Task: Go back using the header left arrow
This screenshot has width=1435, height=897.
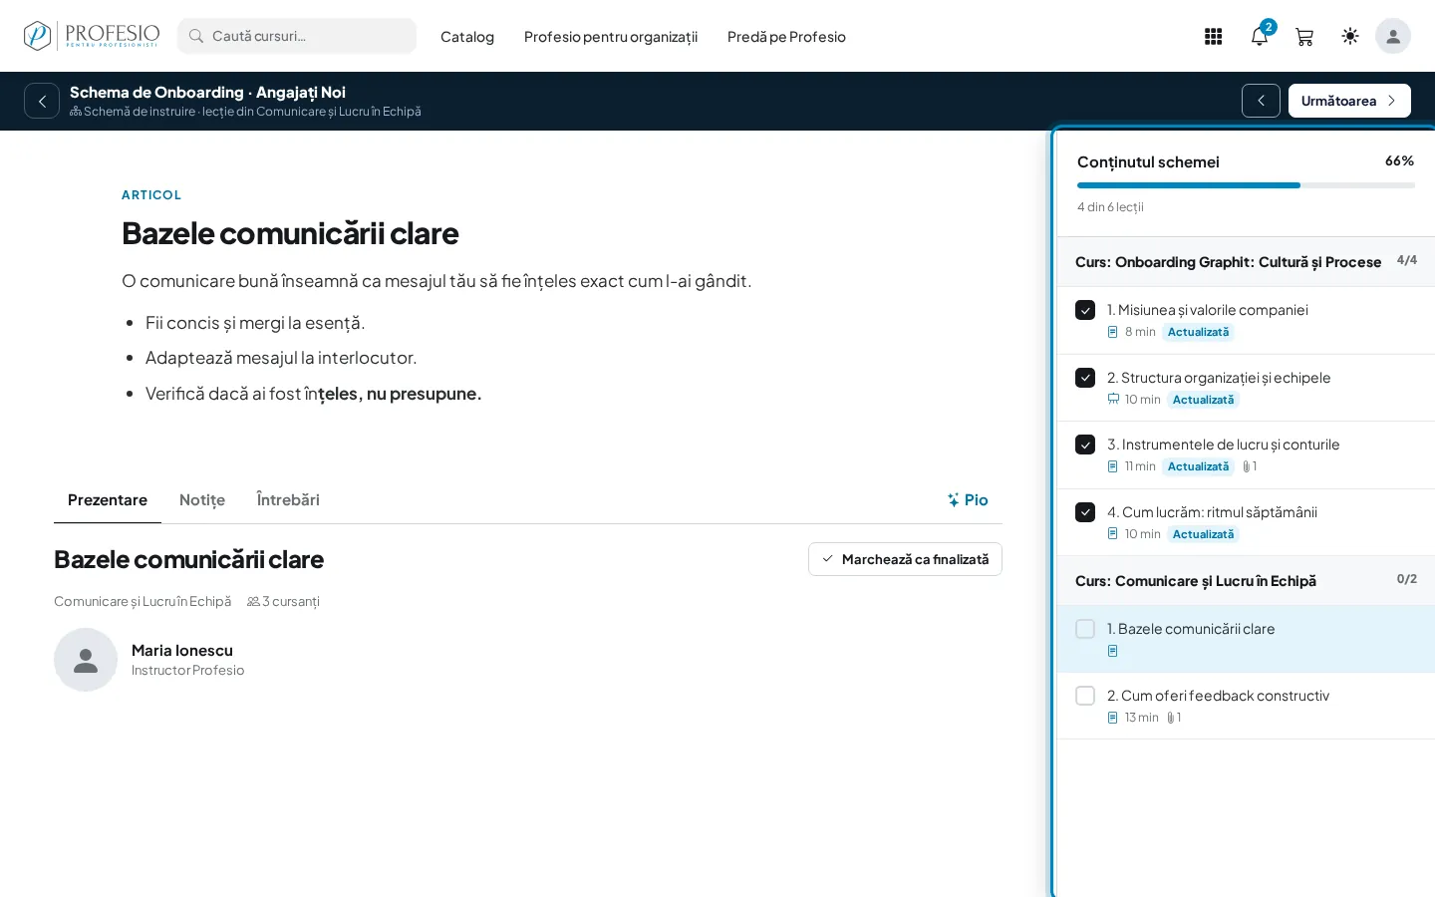Action: 42,101
